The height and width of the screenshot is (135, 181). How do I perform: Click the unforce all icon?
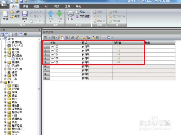93,38
